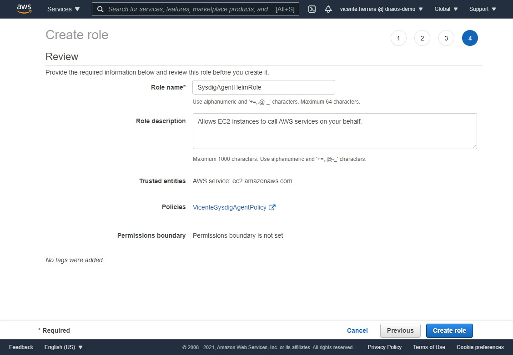The width and height of the screenshot is (513, 355).
Task: Click the Previous button
Action: 400,330
